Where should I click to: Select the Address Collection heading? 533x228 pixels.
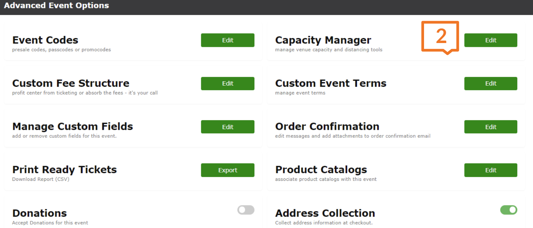coord(325,213)
